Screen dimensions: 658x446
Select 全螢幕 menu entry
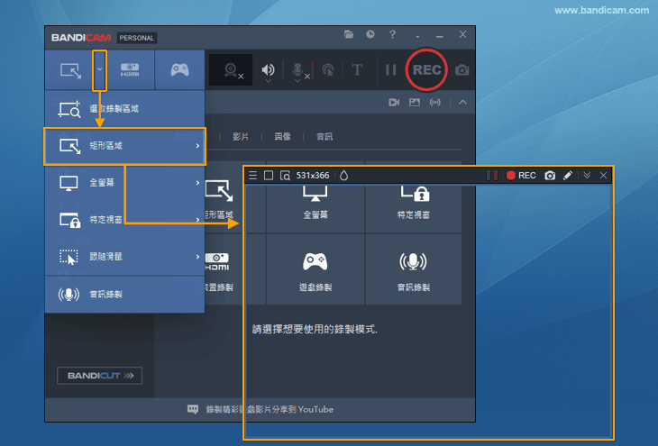click(124, 183)
